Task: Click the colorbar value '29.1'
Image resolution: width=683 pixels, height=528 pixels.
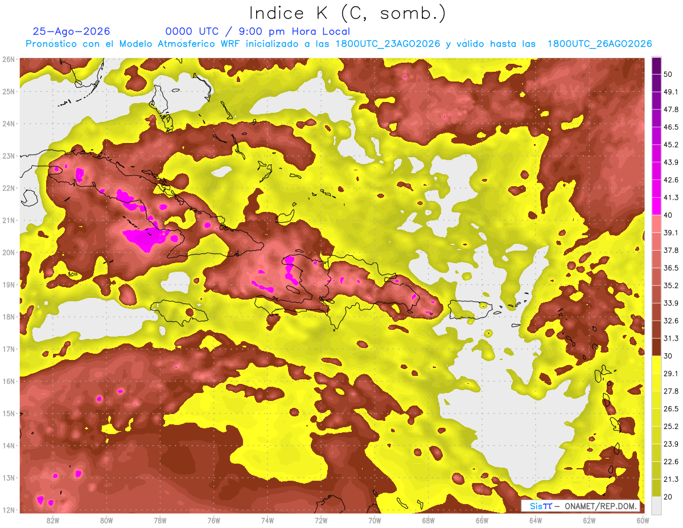Action: [x=671, y=373]
